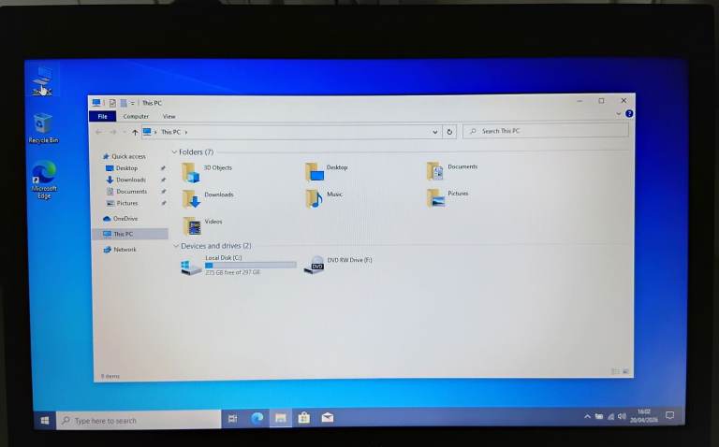
Task: Click the Refresh button beside address bar
Action: pyautogui.click(x=449, y=132)
